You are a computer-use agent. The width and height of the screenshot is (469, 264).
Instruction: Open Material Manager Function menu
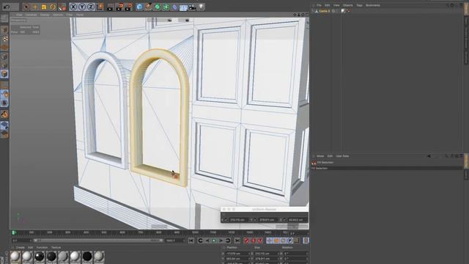pos(42,248)
